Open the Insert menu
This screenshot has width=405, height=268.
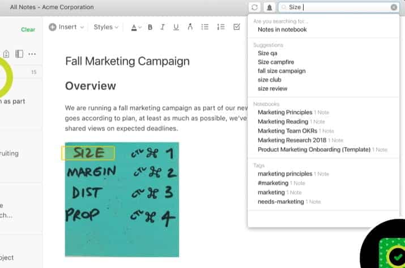click(x=66, y=27)
